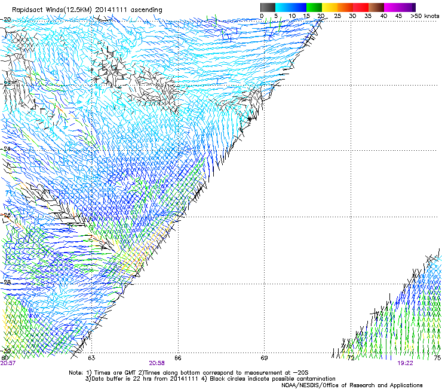
Task: Click the '20:58' pass time label
Action: [156, 363]
